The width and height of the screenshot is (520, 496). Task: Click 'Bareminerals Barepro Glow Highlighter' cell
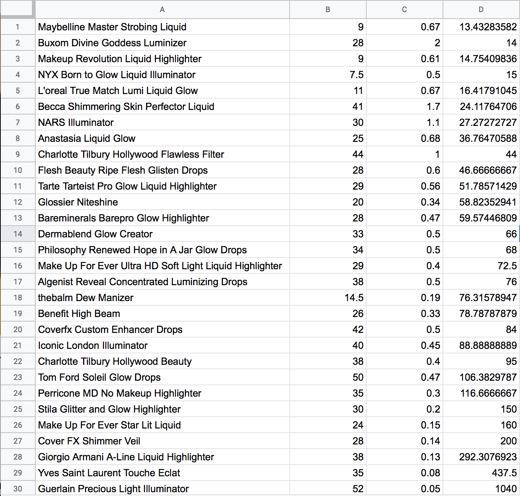(x=162, y=218)
